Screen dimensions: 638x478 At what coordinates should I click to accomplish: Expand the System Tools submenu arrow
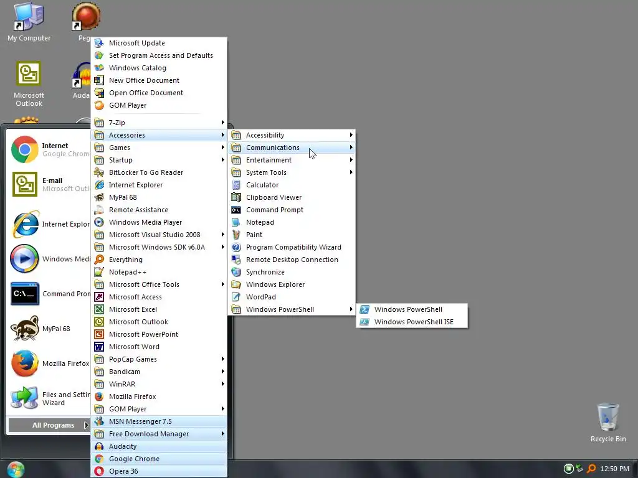pyautogui.click(x=351, y=172)
